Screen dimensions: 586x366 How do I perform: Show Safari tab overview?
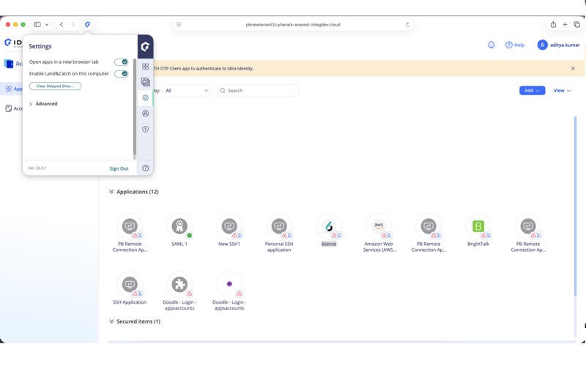576,24
